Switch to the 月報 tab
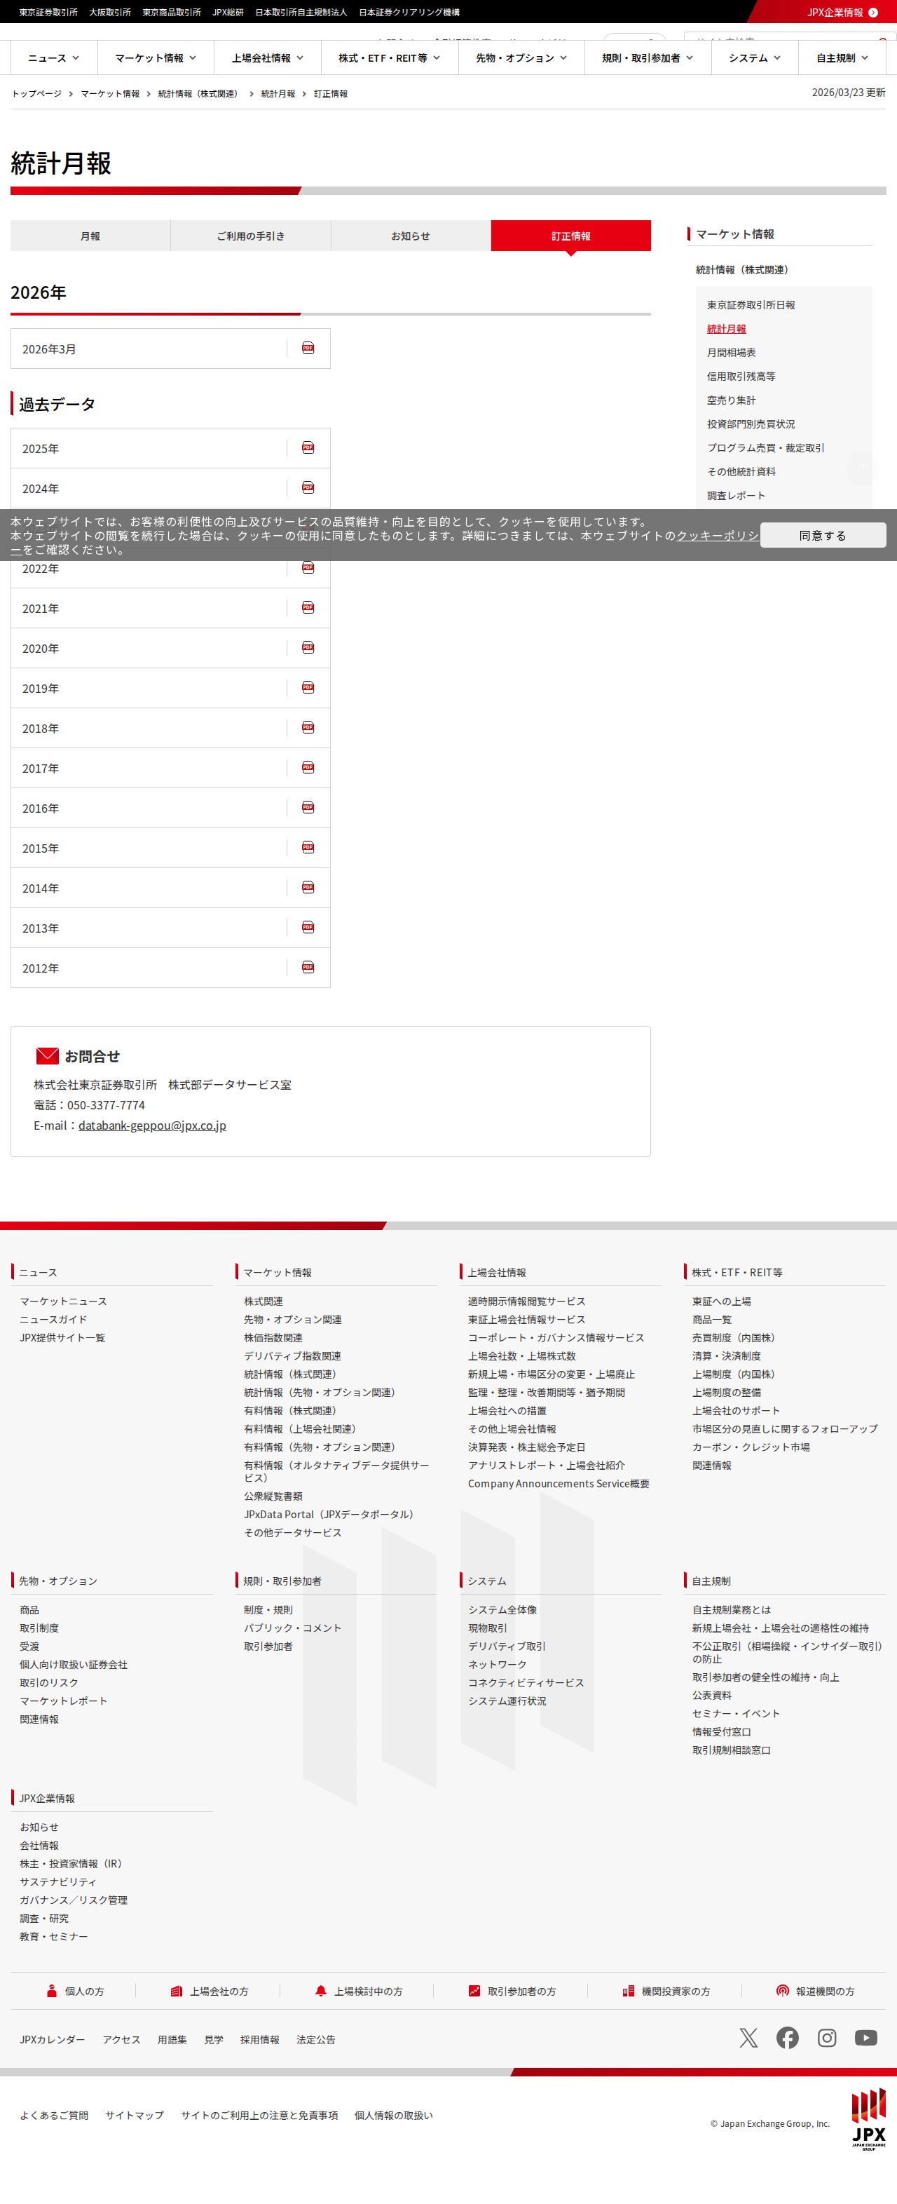The width and height of the screenshot is (897, 2204). tap(90, 236)
